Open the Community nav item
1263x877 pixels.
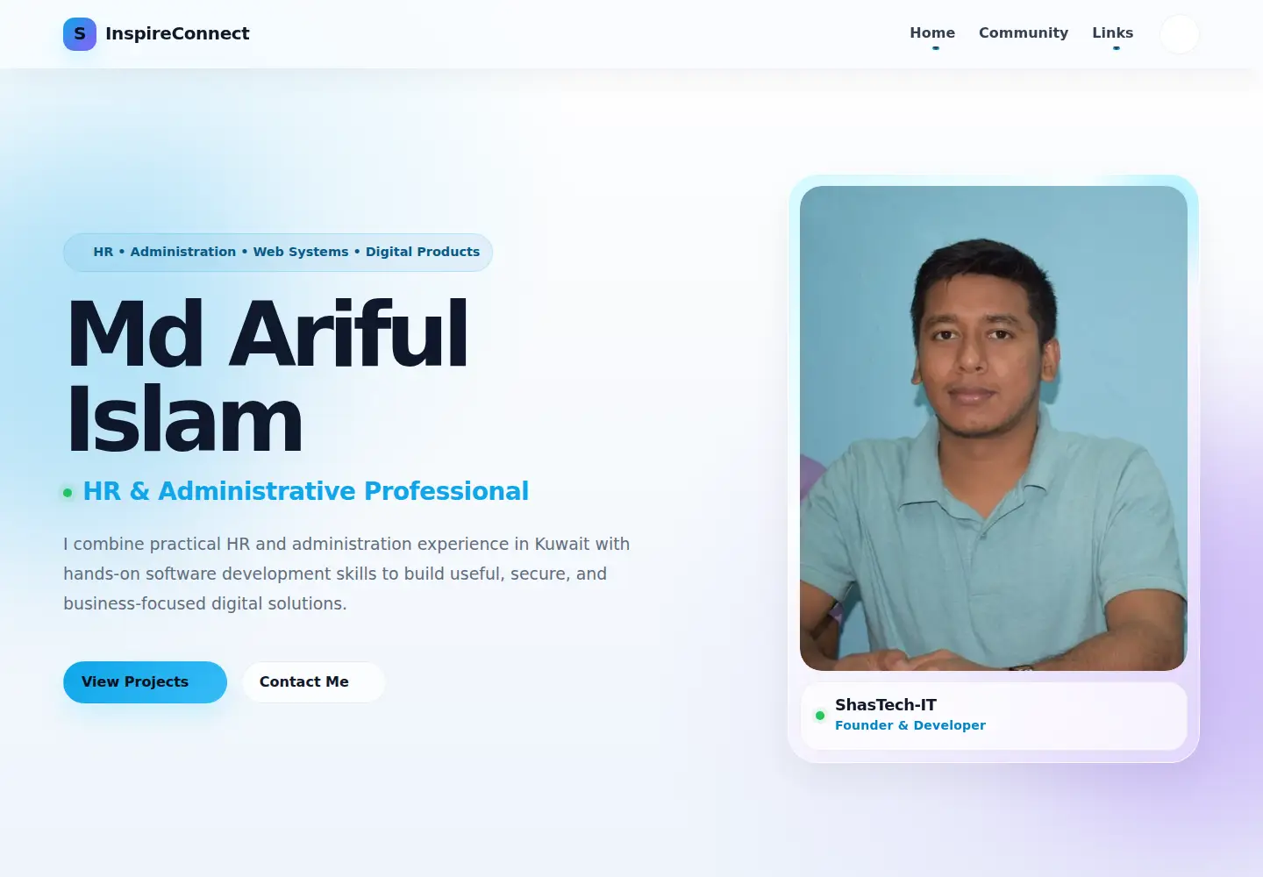[x=1024, y=33]
